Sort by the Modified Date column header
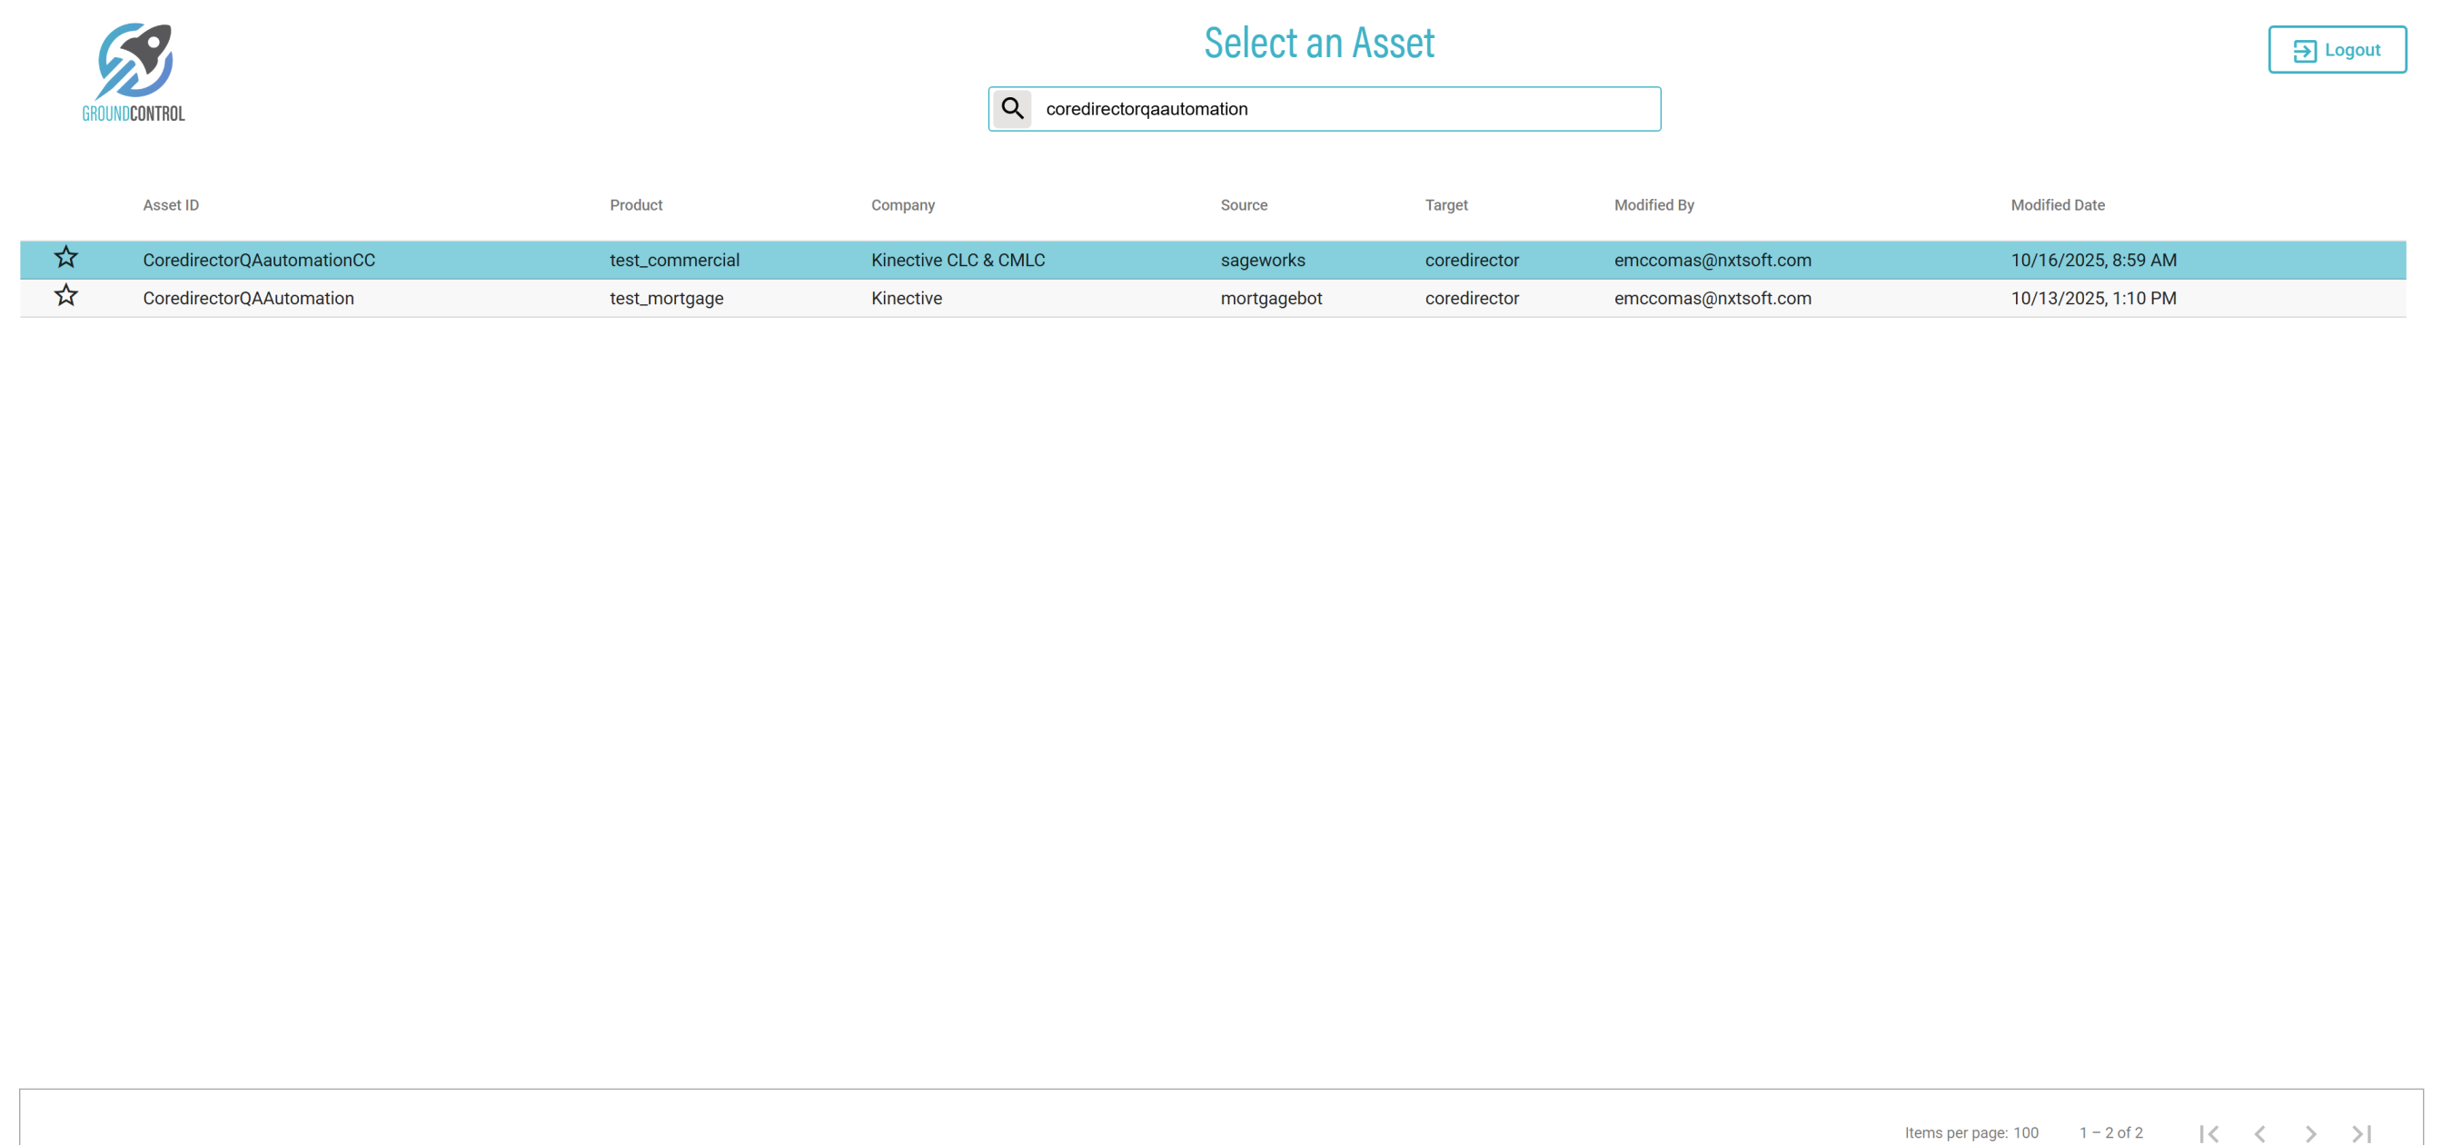 2057,204
